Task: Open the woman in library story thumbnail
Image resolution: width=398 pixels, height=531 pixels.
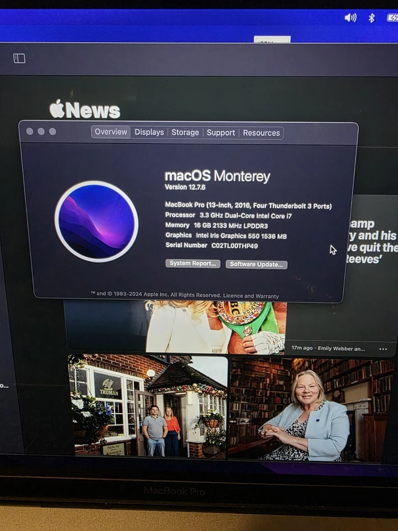Action: (311, 410)
